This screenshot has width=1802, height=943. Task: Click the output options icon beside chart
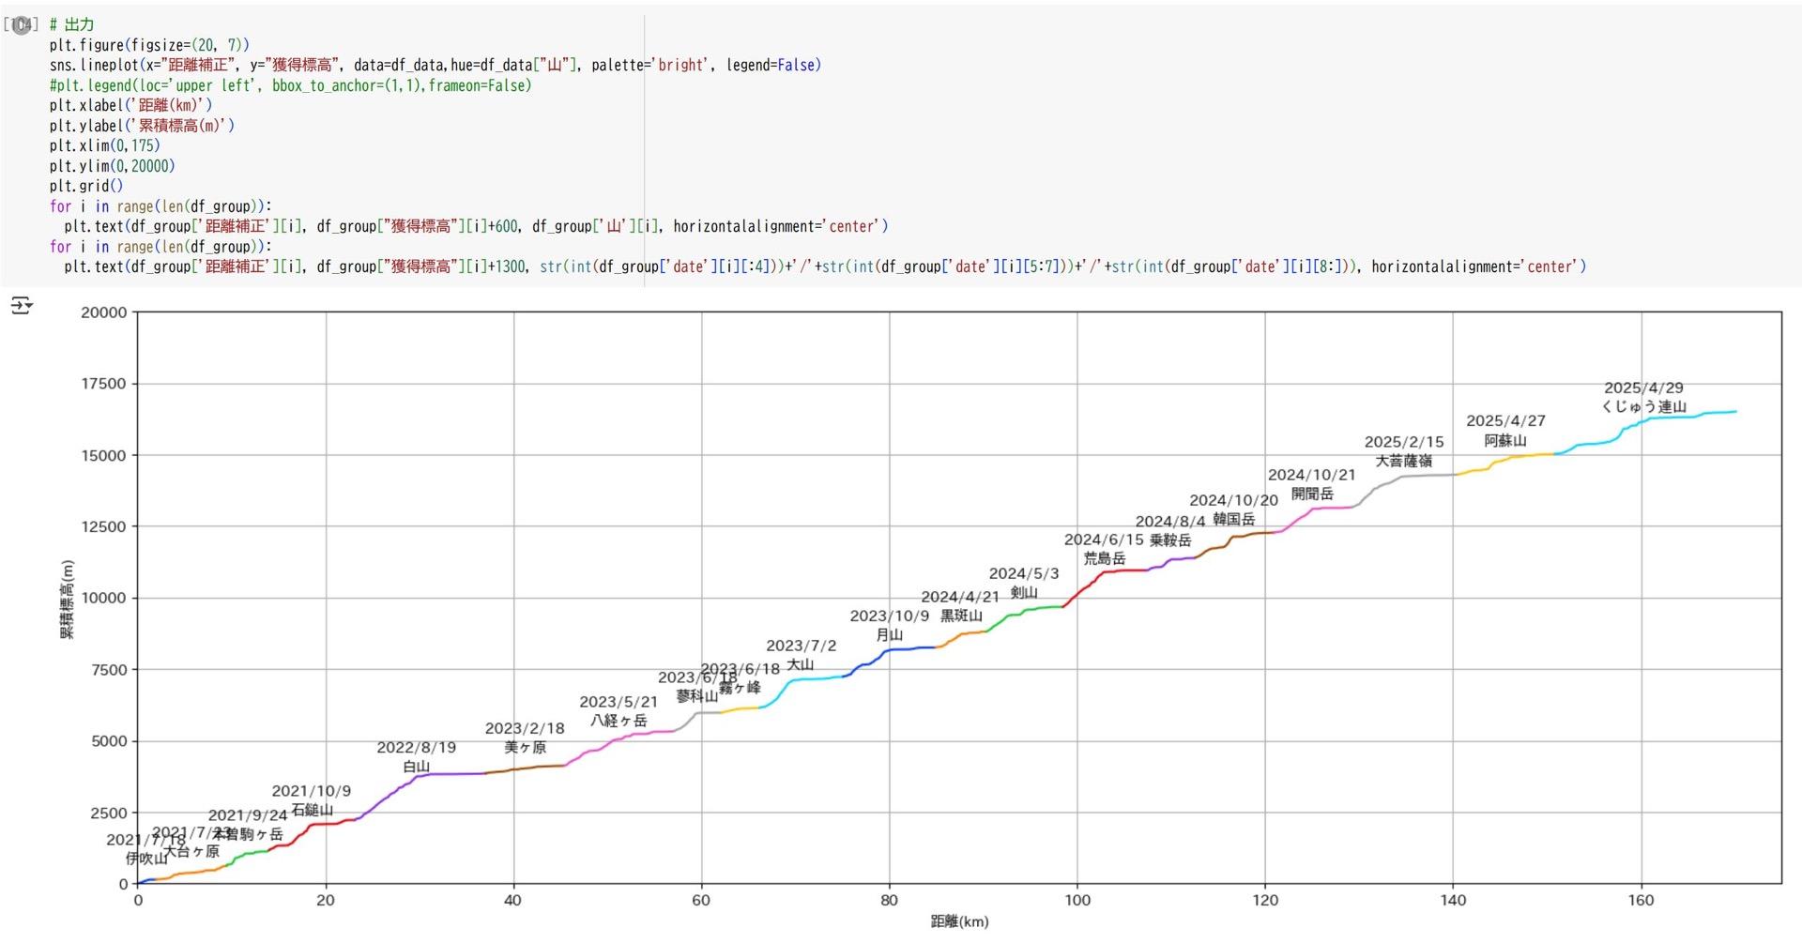click(x=21, y=305)
